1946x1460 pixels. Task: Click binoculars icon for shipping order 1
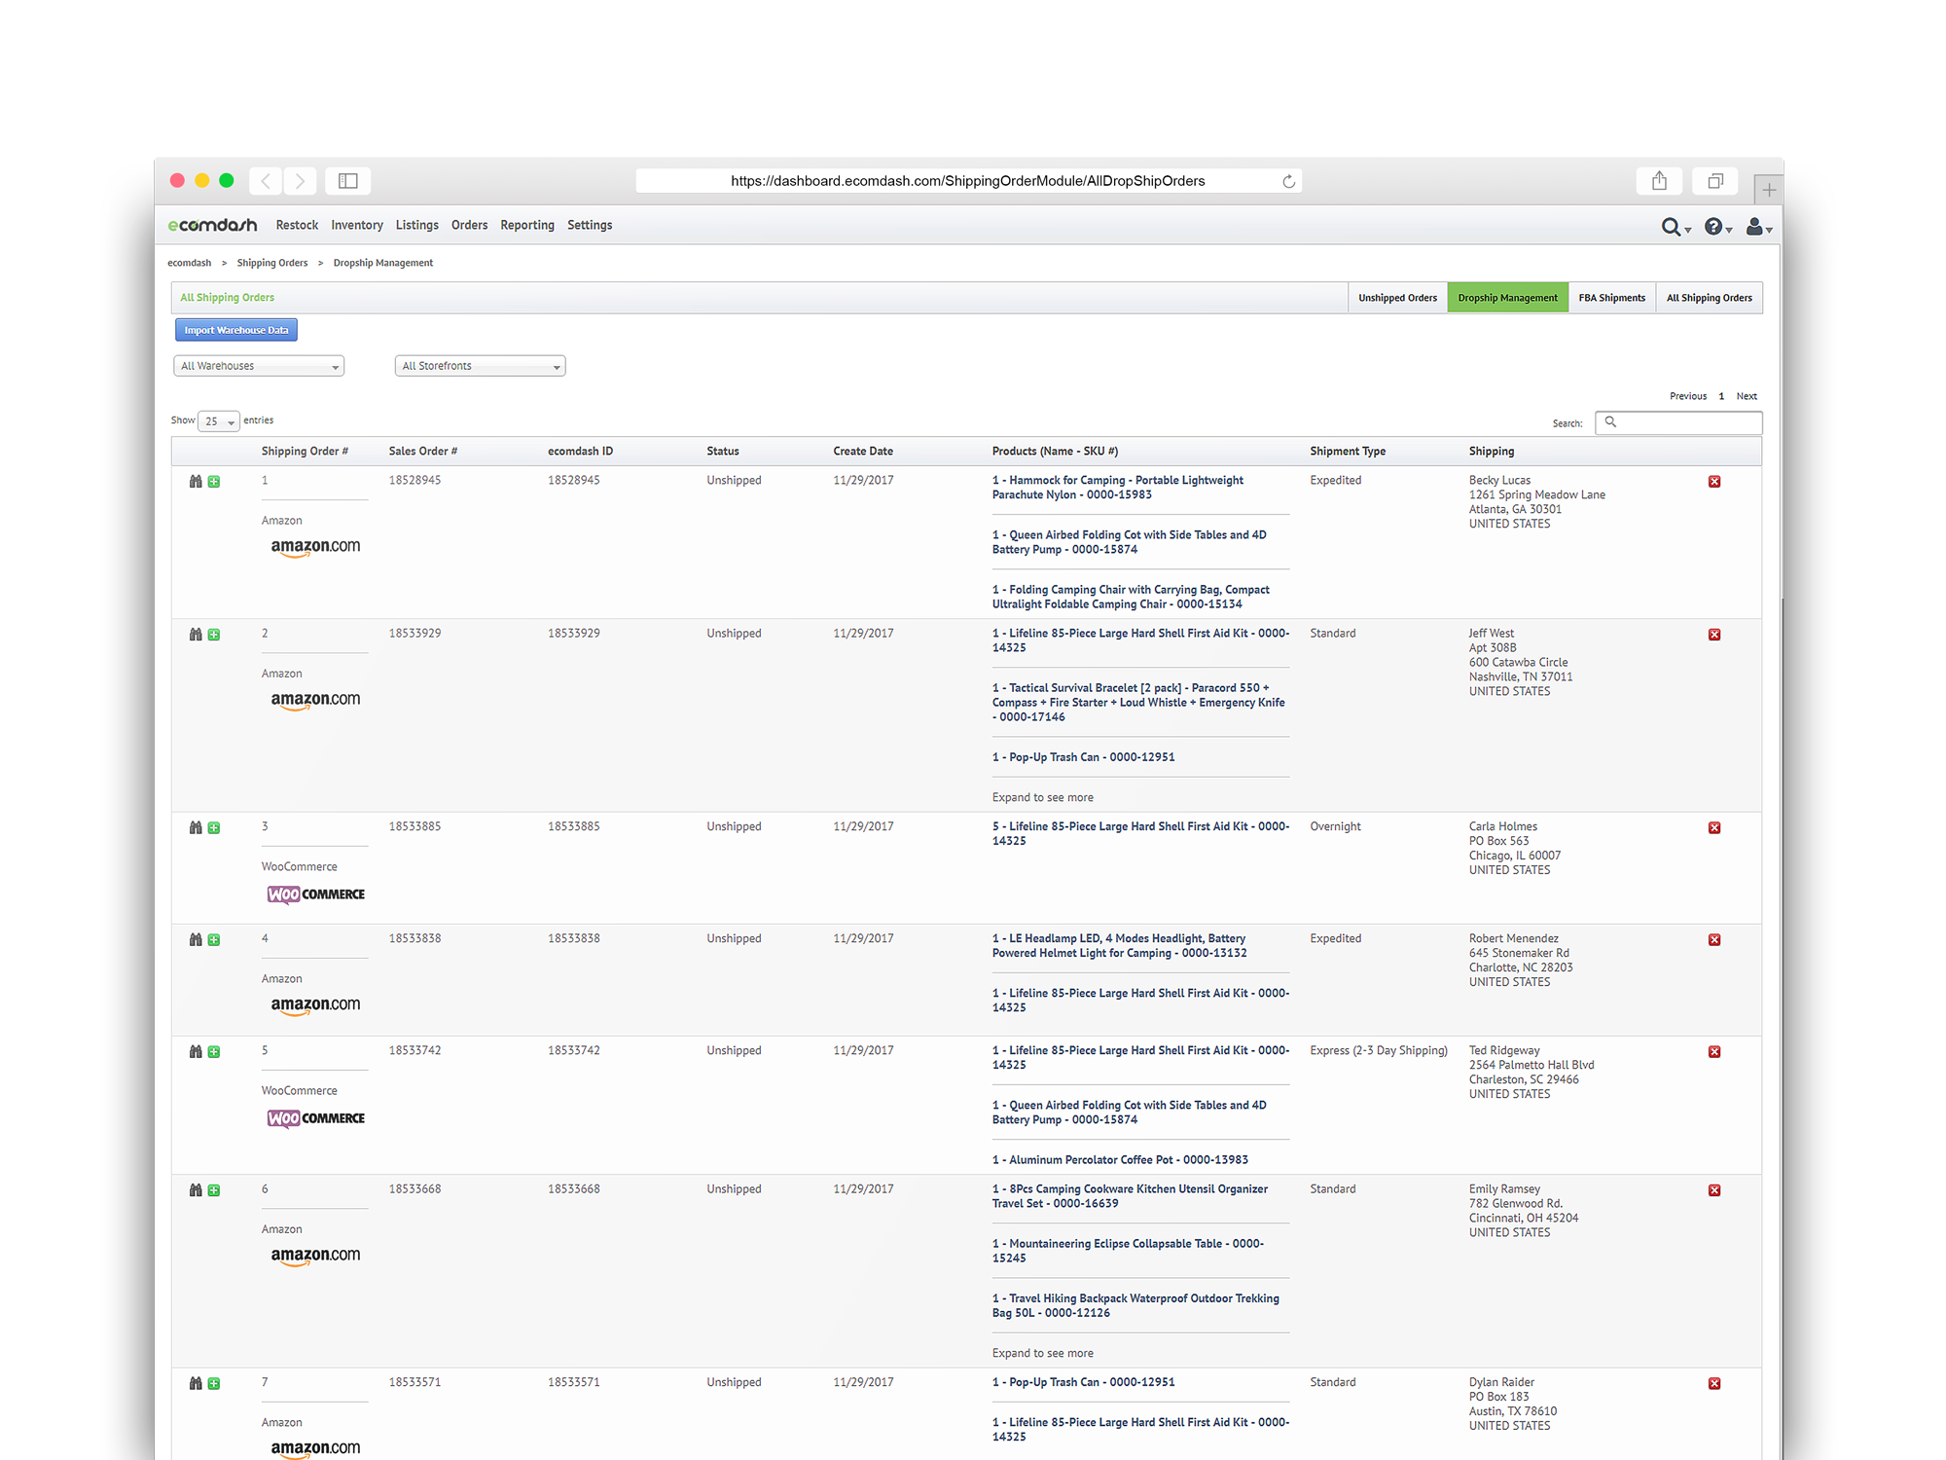coord(196,482)
